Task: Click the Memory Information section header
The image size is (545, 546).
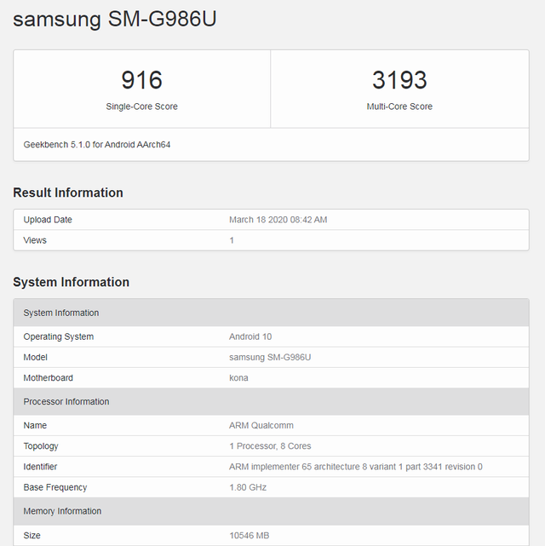Action: (271, 511)
